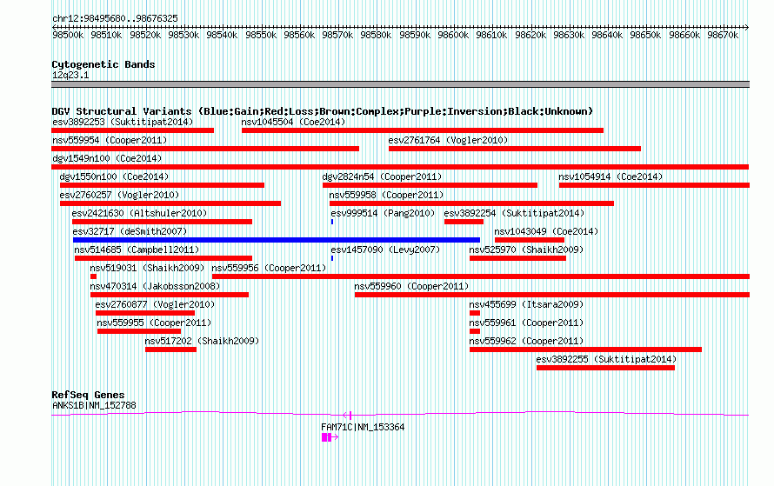Click the nsv519031 (Shaikh2009) label
Viewport: 774px width, 486px height.
pos(147,268)
